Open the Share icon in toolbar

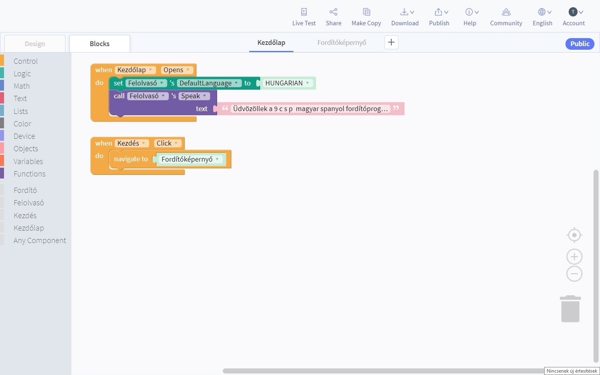[333, 12]
